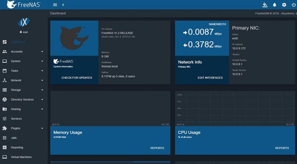Click the lock icon beside root

pos(21,32)
